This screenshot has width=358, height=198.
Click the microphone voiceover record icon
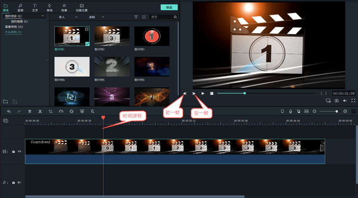291,112
